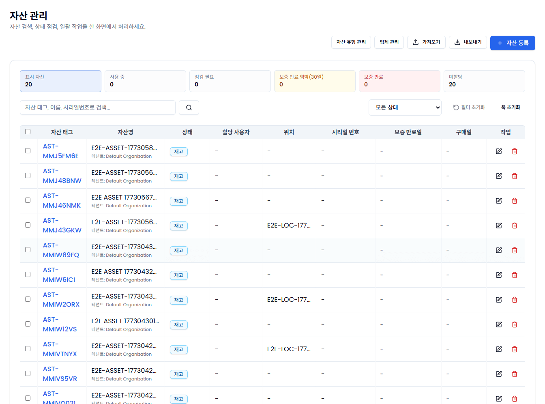This screenshot has width=545, height=404.
Task: Click the asset search input field
Action: pos(97,107)
